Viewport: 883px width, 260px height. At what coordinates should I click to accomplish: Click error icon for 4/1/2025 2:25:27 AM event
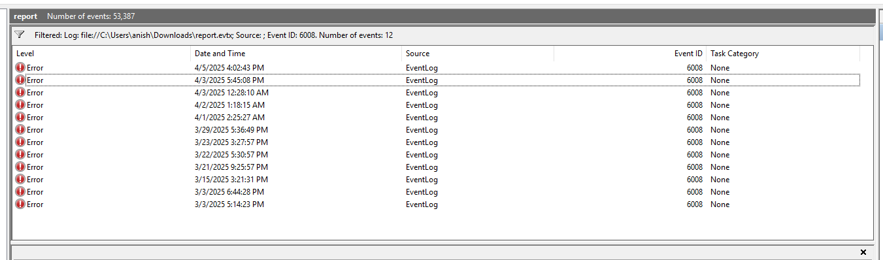(x=20, y=118)
